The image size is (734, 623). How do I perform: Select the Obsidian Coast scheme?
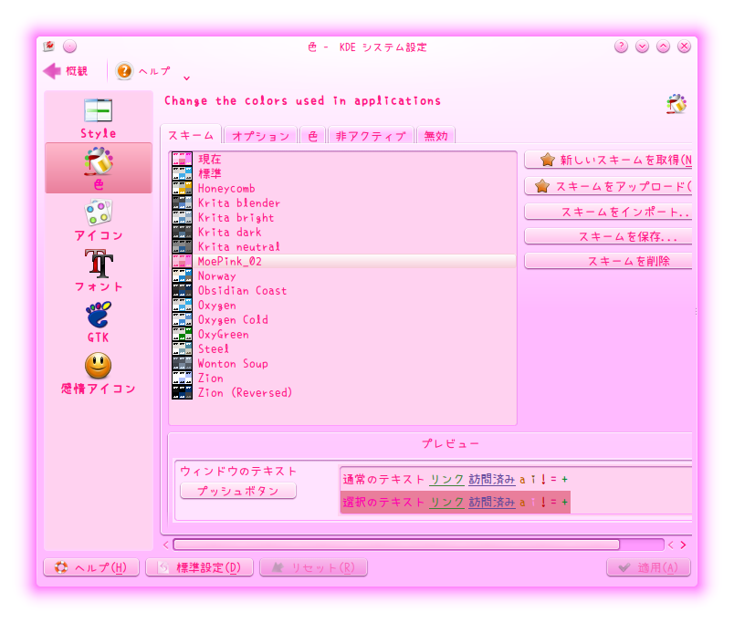click(343, 290)
